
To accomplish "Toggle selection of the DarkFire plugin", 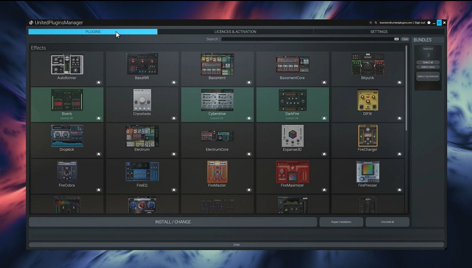I will pyautogui.click(x=292, y=104).
